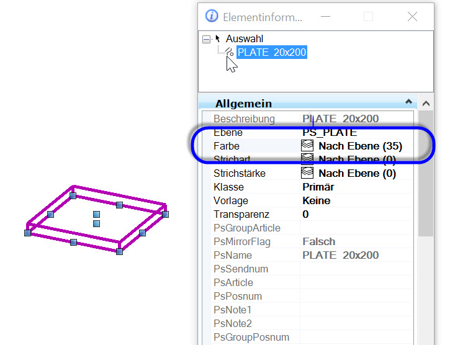The image size is (450, 345).
Task: Click the layer icon in Strichstärke row
Action: [x=307, y=172]
